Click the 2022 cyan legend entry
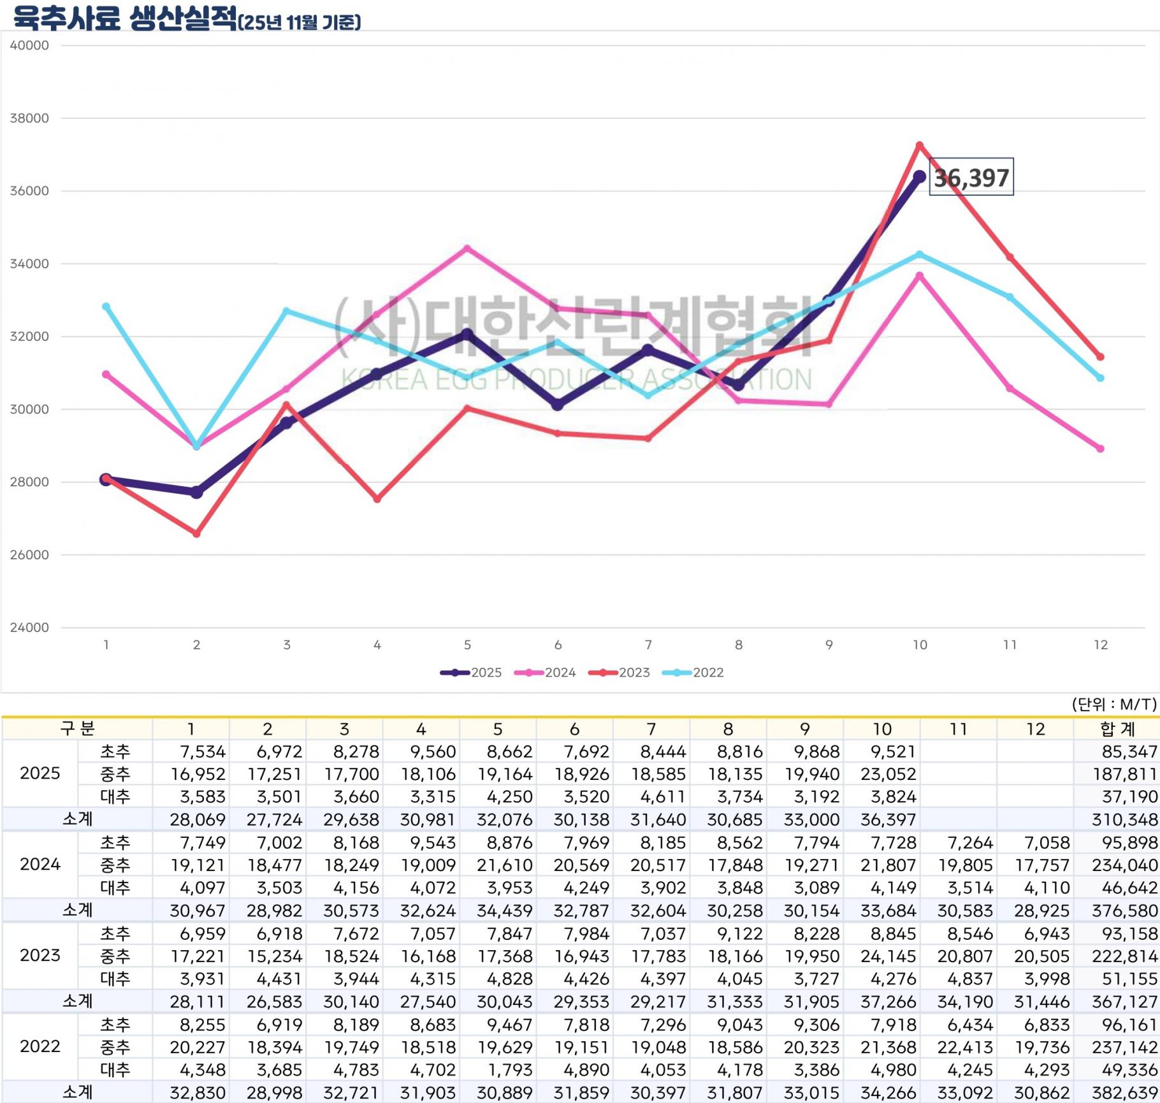Image resolution: width=1160 pixels, height=1103 pixels. tap(693, 673)
